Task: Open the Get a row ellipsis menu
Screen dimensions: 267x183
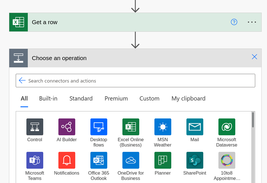Action: click(x=252, y=22)
